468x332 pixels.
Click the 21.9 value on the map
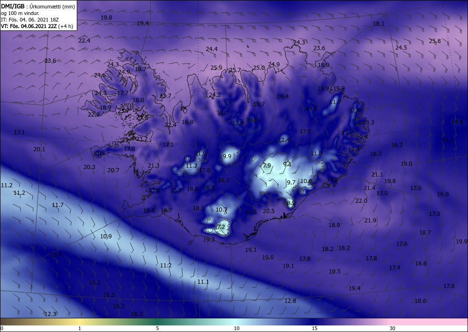[x=370, y=221]
